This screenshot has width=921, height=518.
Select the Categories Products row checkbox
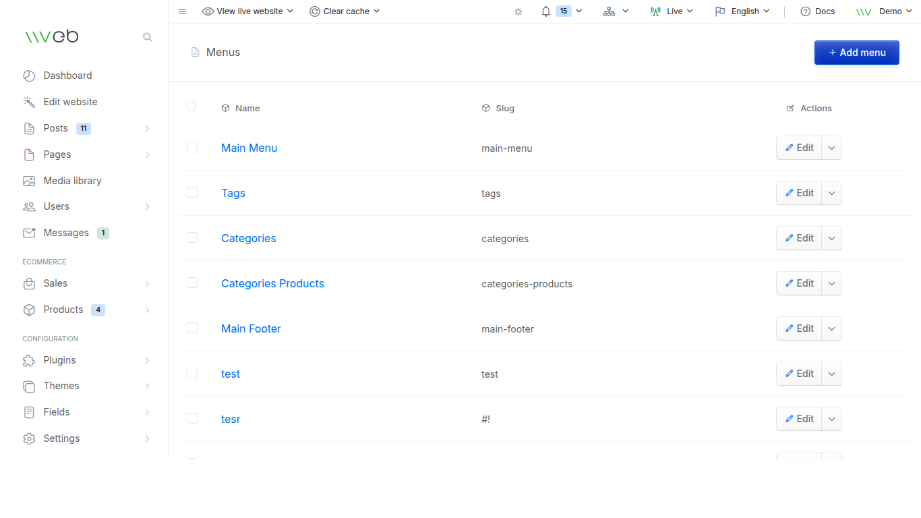pyautogui.click(x=192, y=283)
